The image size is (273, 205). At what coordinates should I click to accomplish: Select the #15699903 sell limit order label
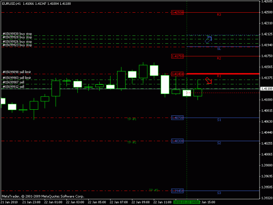pyautogui.click(x=17, y=78)
